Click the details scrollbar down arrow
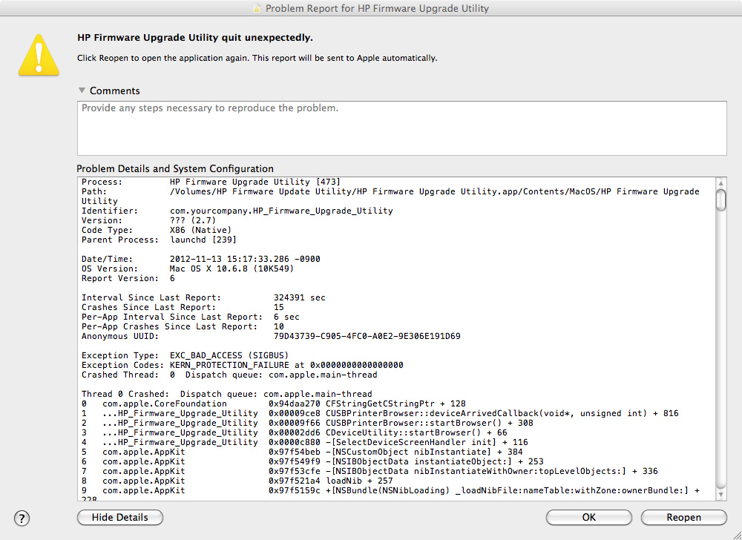This screenshot has width=742, height=540. click(720, 495)
